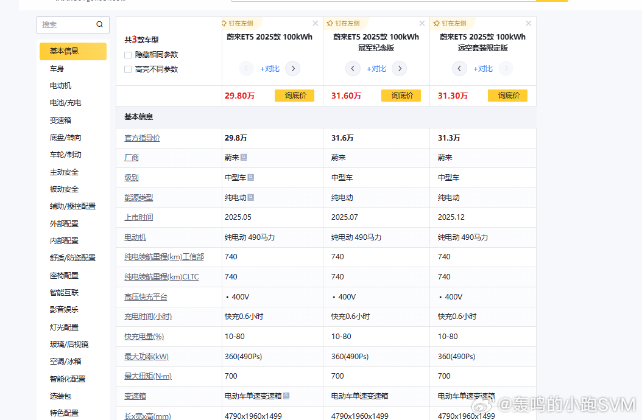Select 基本信息 in the sidebar
642x420 pixels.
[73, 51]
